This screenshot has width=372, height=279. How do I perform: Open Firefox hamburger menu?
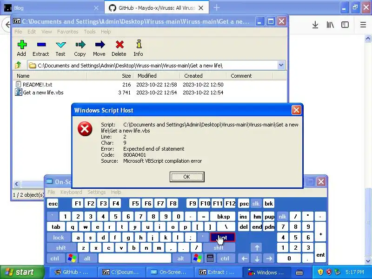click(x=363, y=25)
